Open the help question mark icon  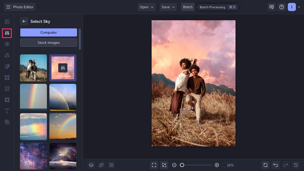click(282, 7)
